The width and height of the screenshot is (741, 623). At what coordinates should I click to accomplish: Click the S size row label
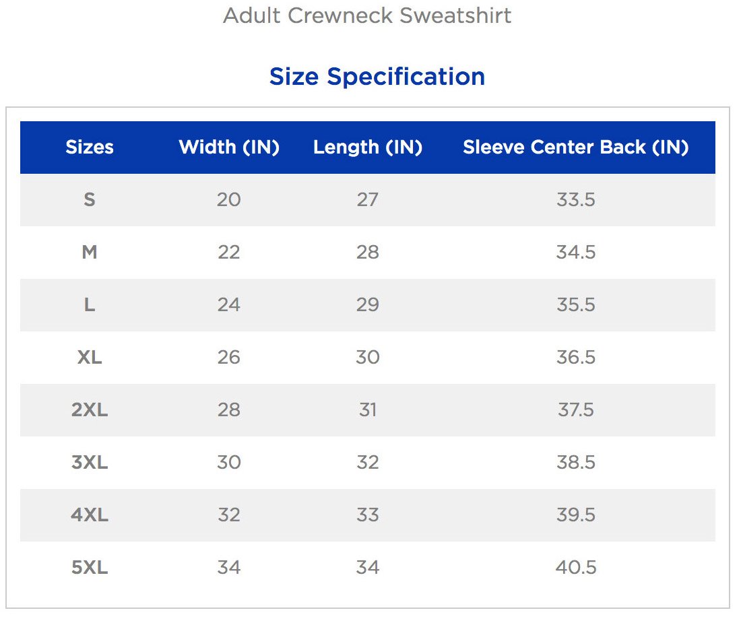pos(90,199)
